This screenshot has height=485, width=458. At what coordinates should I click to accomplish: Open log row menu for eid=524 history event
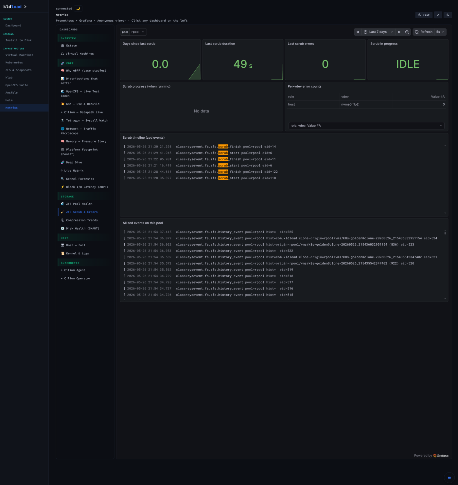[x=124, y=238]
